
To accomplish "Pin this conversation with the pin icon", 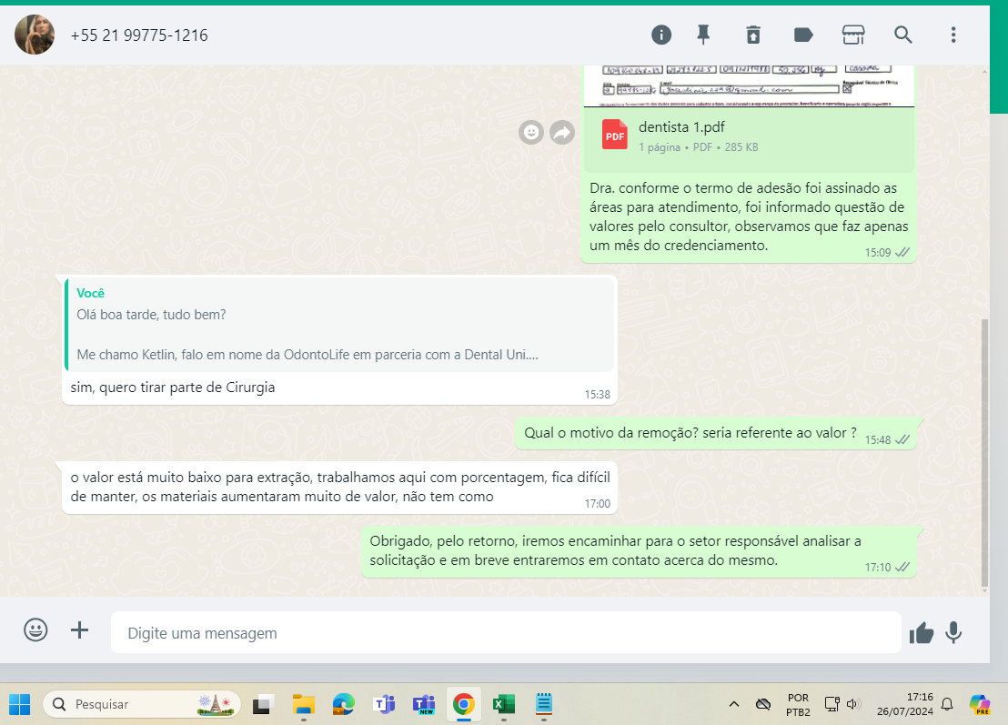I will (x=703, y=35).
